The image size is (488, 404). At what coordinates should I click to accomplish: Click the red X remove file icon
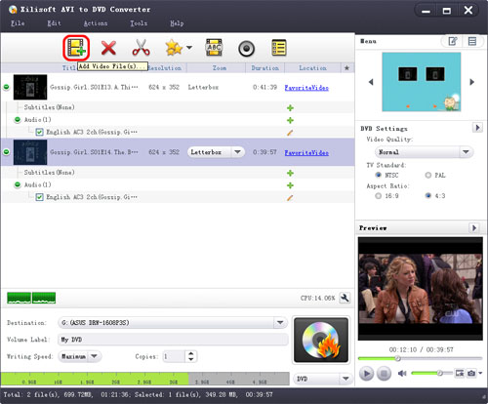coord(108,48)
